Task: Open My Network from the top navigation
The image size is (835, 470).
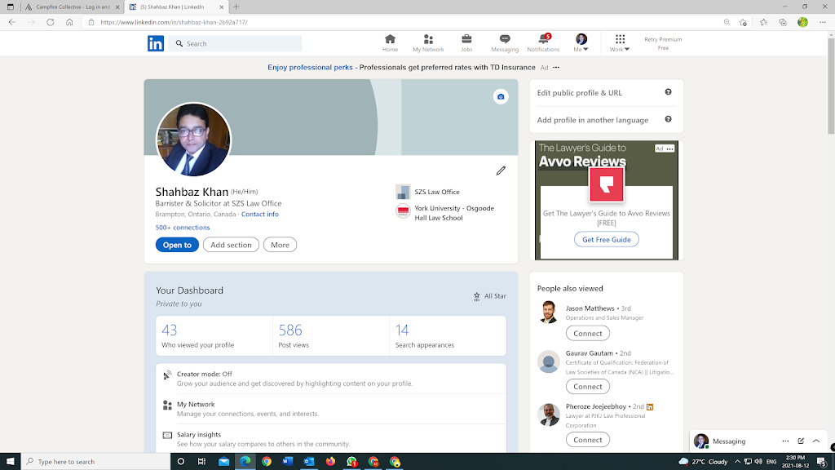Action: [428, 43]
